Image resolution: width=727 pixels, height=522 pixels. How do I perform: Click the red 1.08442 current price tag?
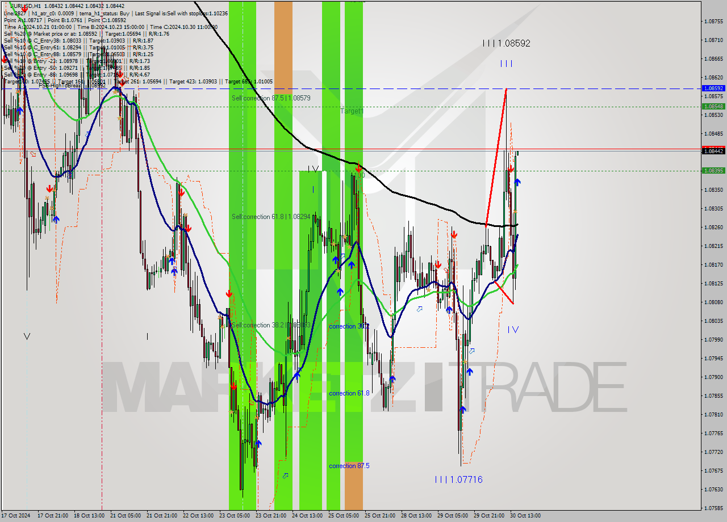[x=713, y=150]
